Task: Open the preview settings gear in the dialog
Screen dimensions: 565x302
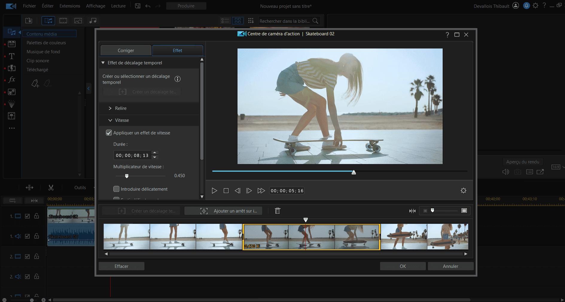Action: [x=463, y=190]
